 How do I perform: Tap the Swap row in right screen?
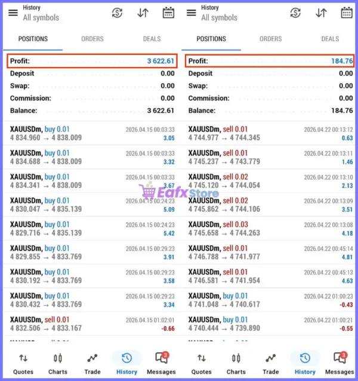(270, 86)
